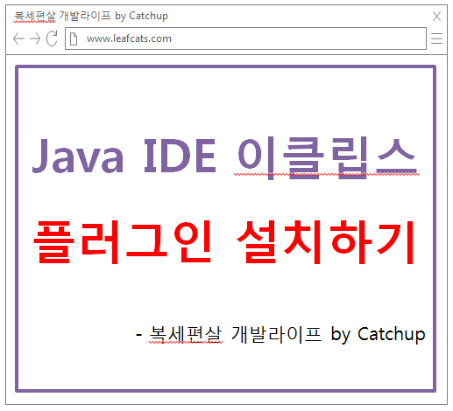This screenshot has height=411, width=453.
Task: Close the window with the X icon
Action: click(436, 17)
